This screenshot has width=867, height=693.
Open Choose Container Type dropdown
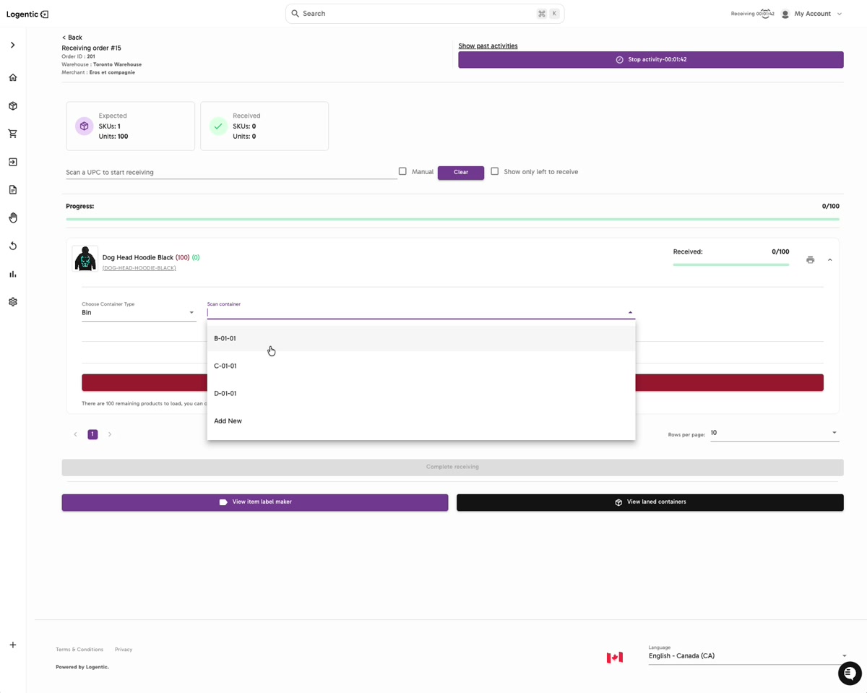tap(138, 312)
